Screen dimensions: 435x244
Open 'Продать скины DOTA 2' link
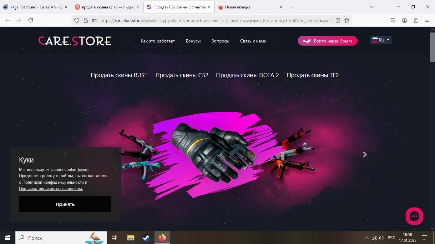(x=247, y=75)
